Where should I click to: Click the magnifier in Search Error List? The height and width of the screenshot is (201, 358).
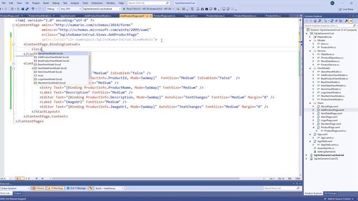298,188
